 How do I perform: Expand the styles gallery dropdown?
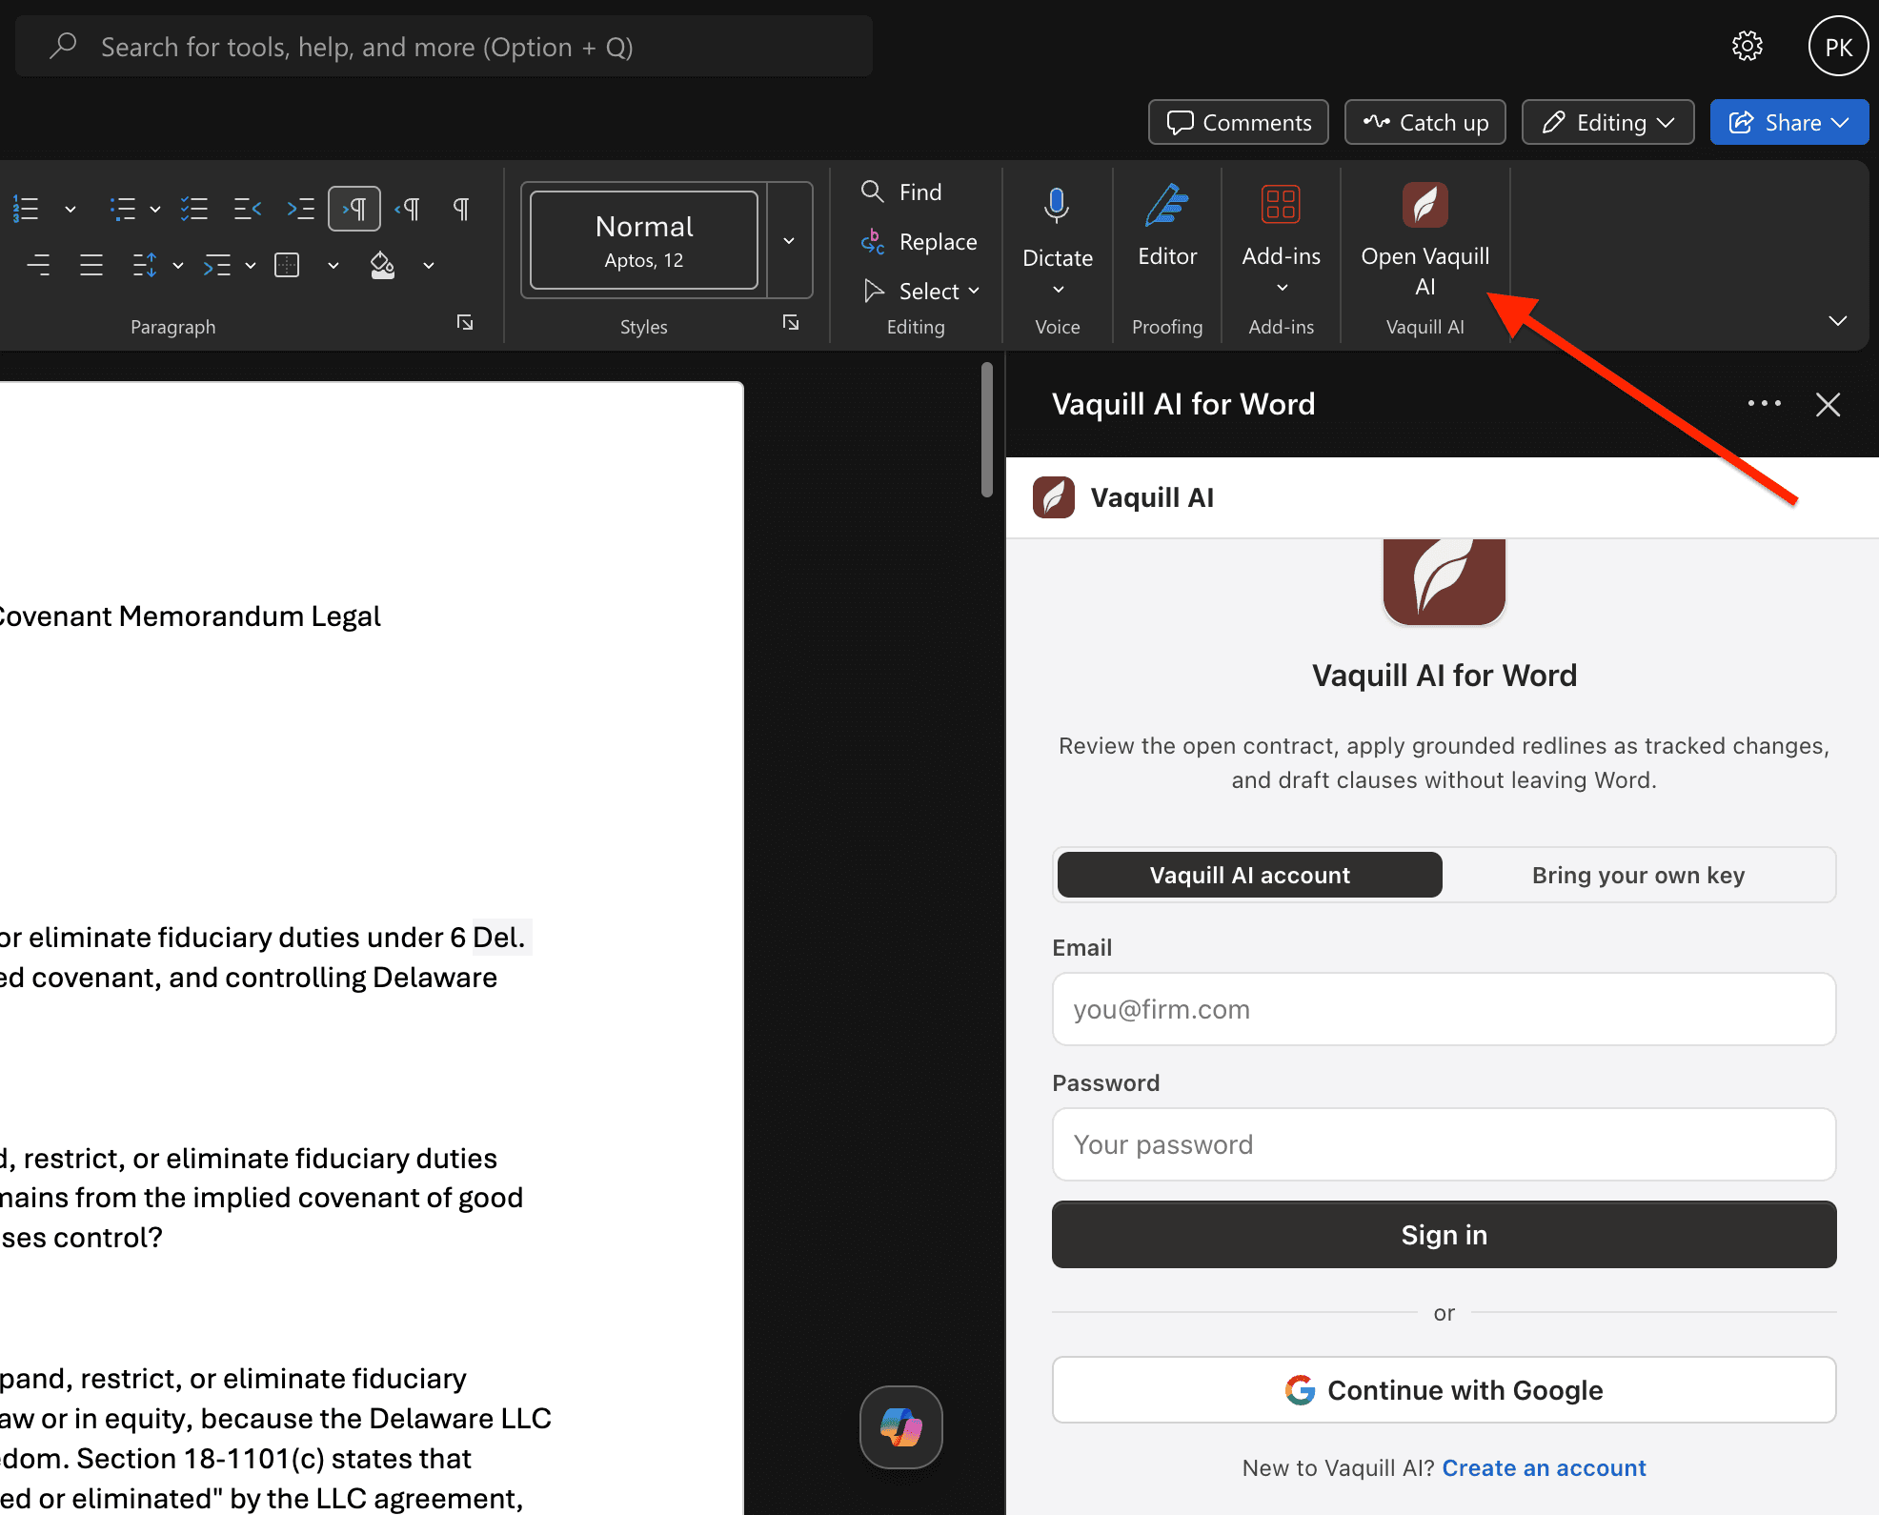789,240
